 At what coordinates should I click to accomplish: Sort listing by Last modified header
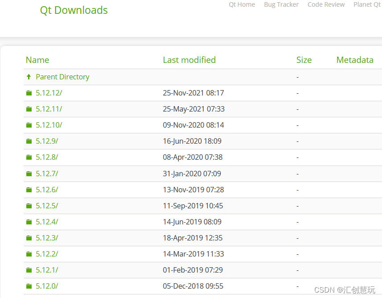189,60
